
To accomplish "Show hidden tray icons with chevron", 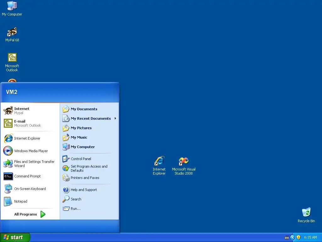I will point(293,238).
